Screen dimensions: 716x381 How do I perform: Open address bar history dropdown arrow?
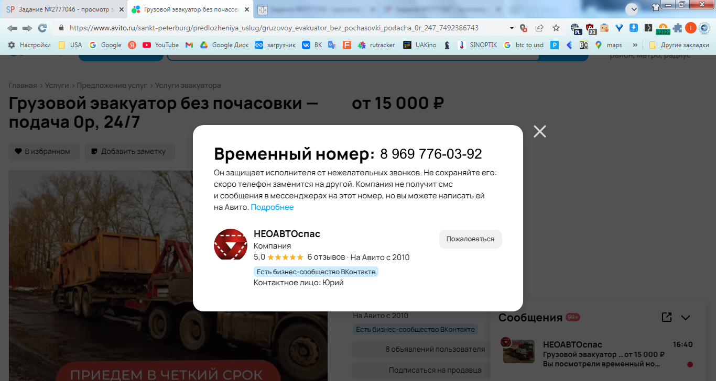tap(511, 28)
